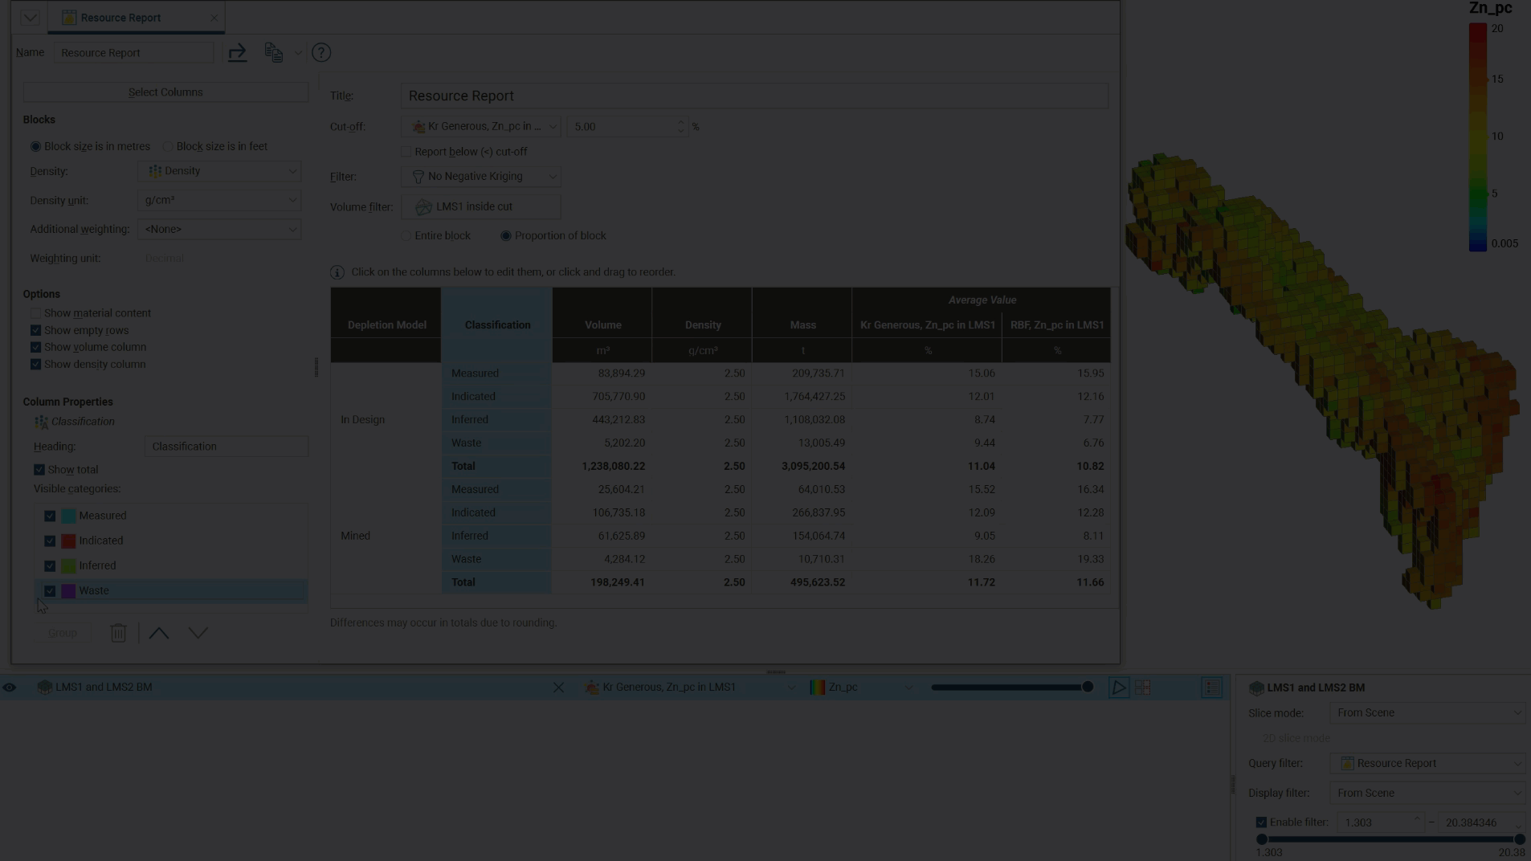Click the Classification column header
This screenshot has height=861, width=1531.
tap(497, 325)
